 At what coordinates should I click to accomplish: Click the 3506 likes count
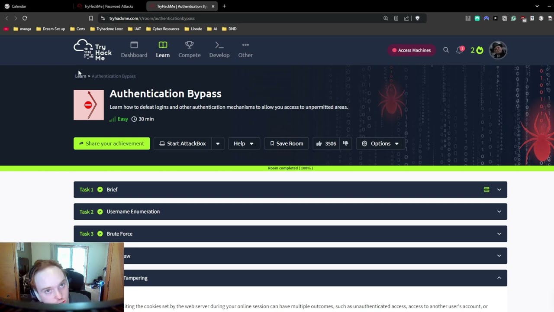pos(330,143)
